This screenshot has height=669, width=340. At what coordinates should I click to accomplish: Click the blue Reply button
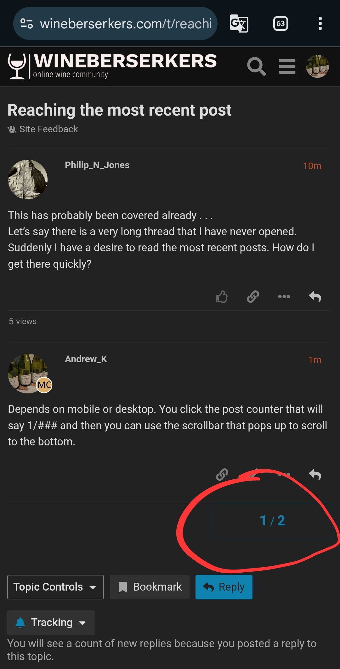[224, 587]
